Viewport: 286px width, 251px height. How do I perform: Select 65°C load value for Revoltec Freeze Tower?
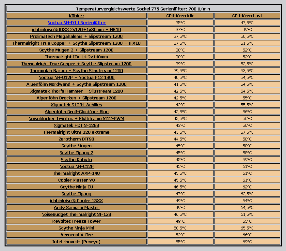pos(247,221)
